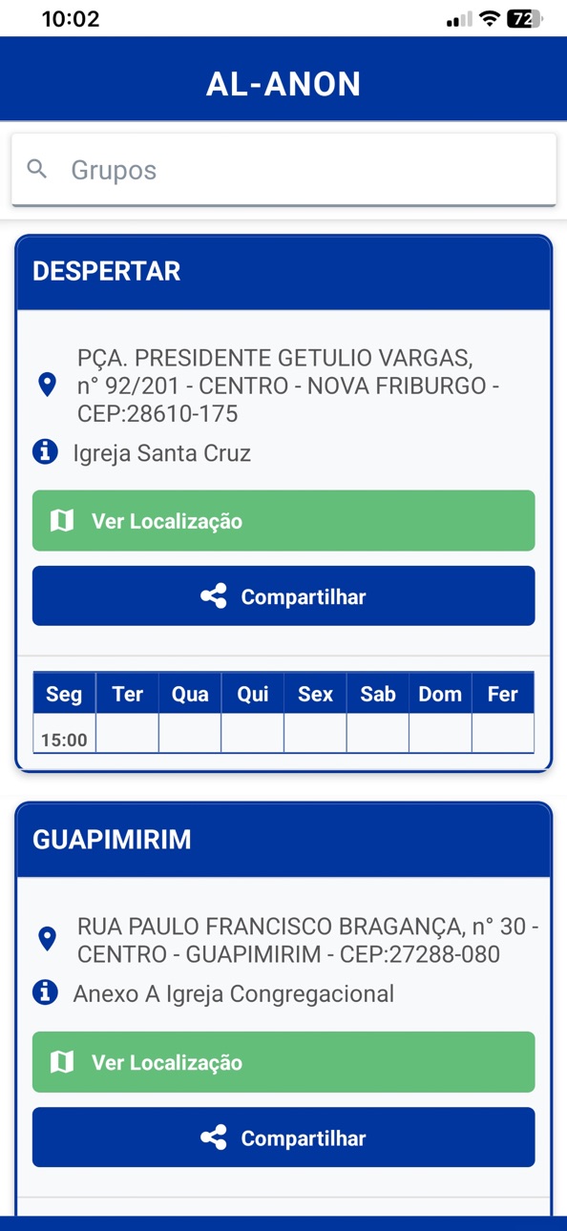Image resolution: width=567 pixels, height=1231 pixels.
Task: Tap the map icon in DESPERTAR Ver Localização
Action: click(x=62, y=520)
